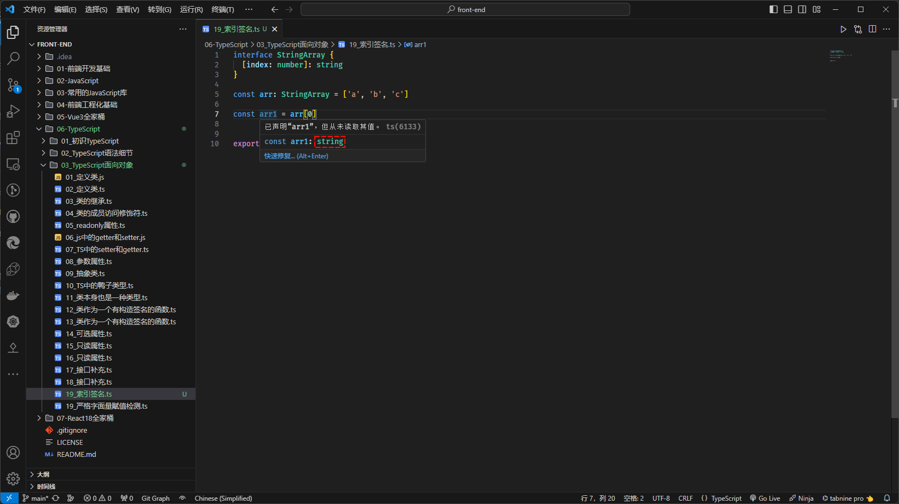
Task: Open the GitHub panel icon
Action: tap(13, 216)
